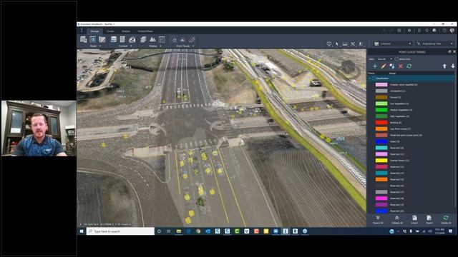Click the third icon in Display group
The width and height of the screenshot is (458, 257).
[x=162, y=39]
